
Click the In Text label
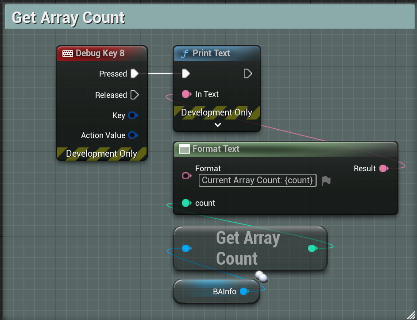point(207,94)
